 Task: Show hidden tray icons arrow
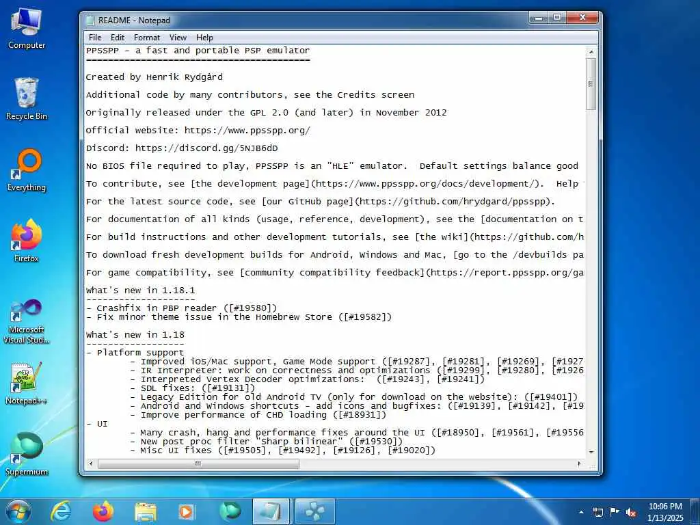click(581, 512)
